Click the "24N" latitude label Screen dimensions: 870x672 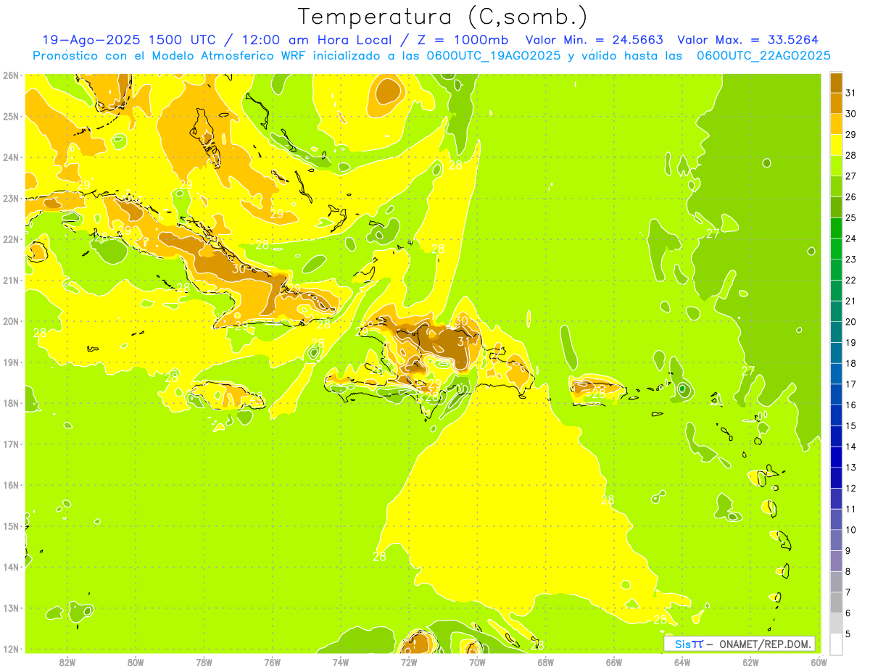pyautogui.click(x=11, y=157)
